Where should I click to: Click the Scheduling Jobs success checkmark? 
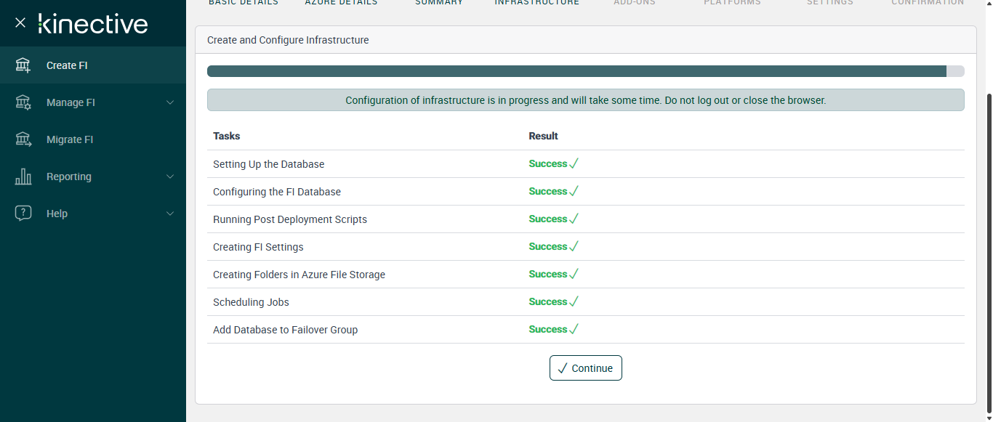pos(574,301)
